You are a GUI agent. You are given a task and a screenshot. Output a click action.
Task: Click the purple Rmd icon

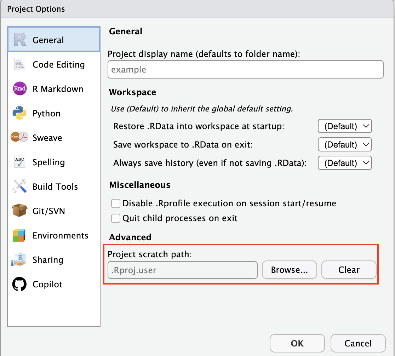20,88
